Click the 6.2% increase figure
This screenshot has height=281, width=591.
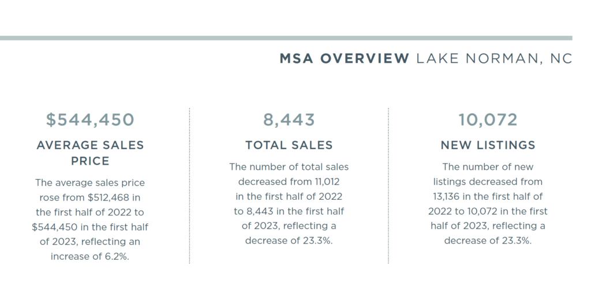(x=115, y=256)
